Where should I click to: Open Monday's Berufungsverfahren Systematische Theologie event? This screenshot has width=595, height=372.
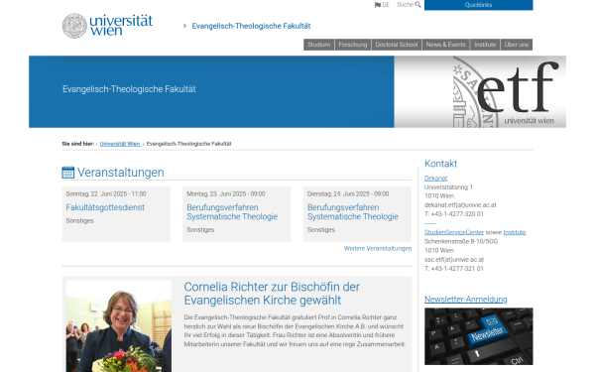[x=232, y=212]
